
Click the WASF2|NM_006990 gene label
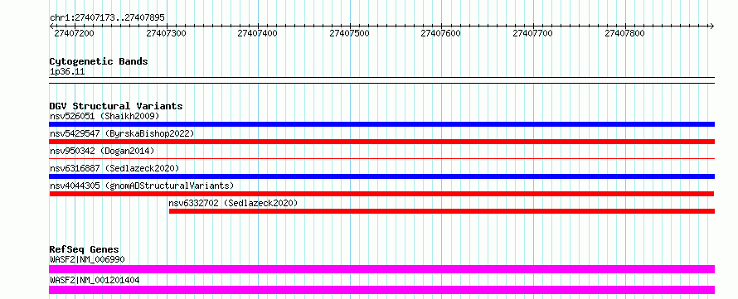tap(87, 258)
